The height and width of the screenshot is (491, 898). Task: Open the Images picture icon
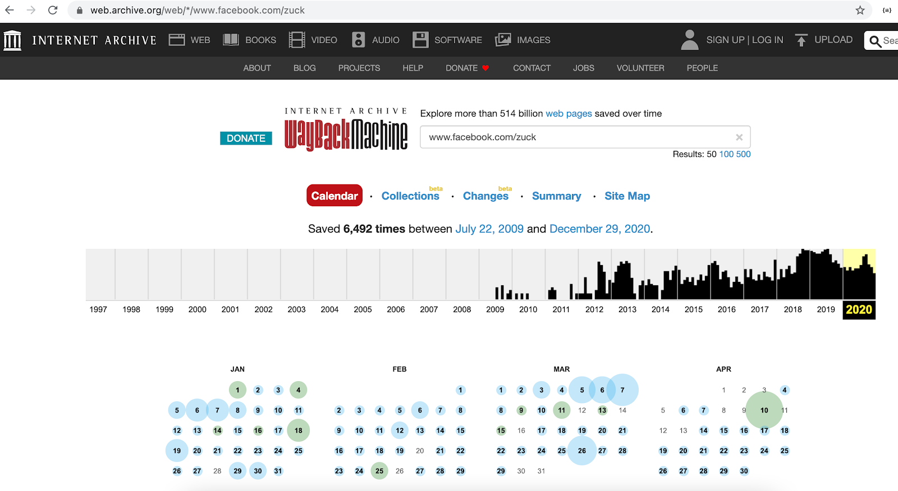503,40
